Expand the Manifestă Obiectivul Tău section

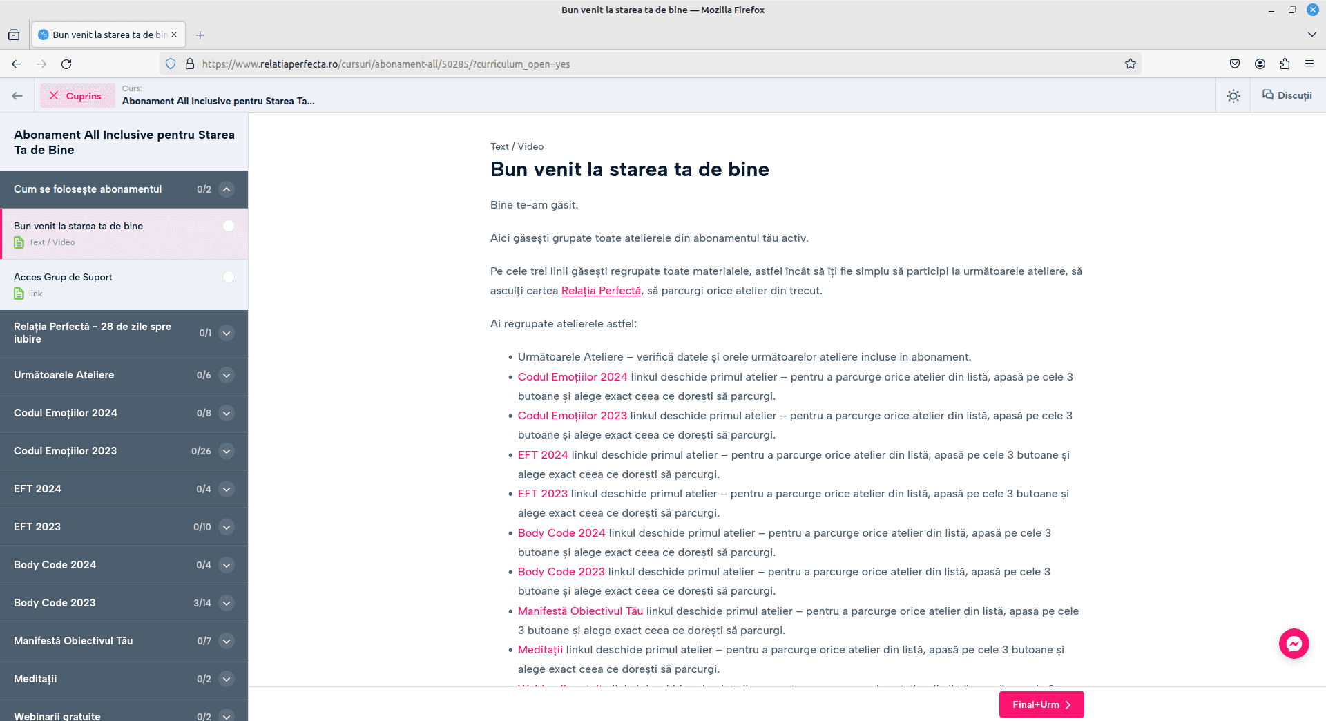tap(227, 641)
